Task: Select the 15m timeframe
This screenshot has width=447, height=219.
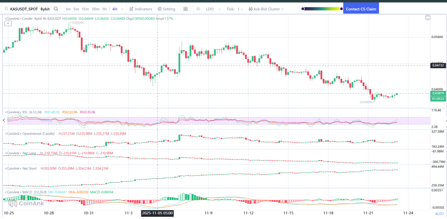Action: 85,9
